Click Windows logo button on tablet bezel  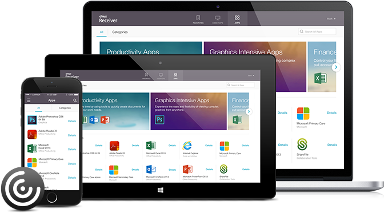(161, 190)
